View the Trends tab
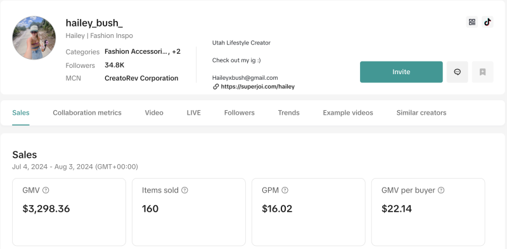507x249 pixels. point(288,113)
